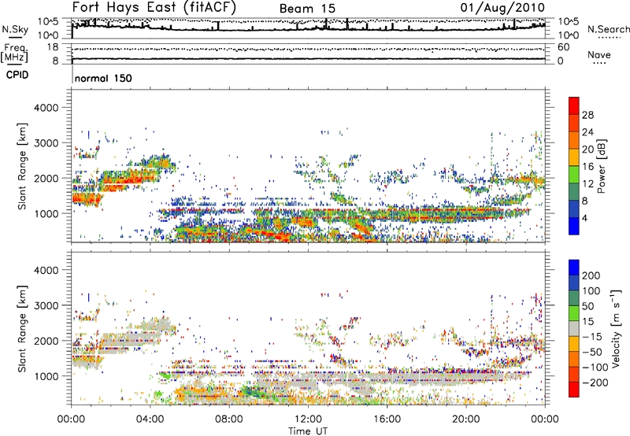The image size is (630, 436).
Task: Click the 'Beam 15' label
Action: click(307, 9)
